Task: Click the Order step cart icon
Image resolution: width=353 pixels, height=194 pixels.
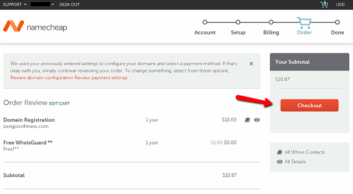Action: 304,22
